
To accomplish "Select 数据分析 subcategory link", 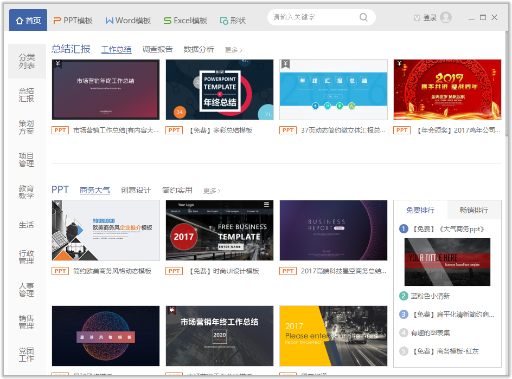I will (x=199, y=49).
